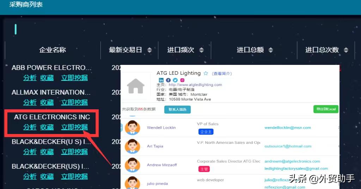Click email wendelllocklin@msn.com
The image size is (361, 189).
[x=288, y=128]
